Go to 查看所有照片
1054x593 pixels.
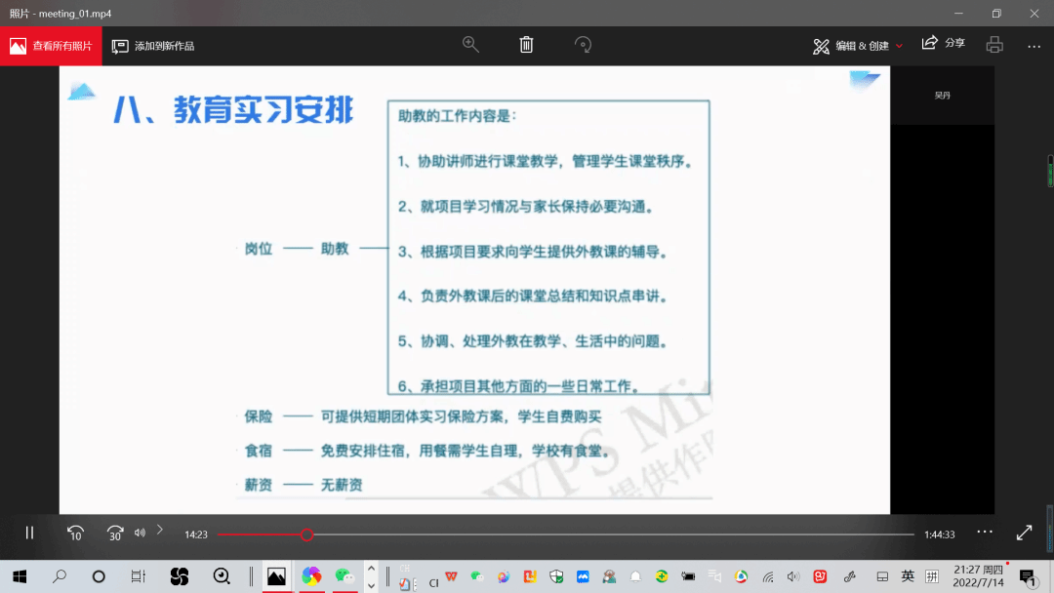click(51, 46)
